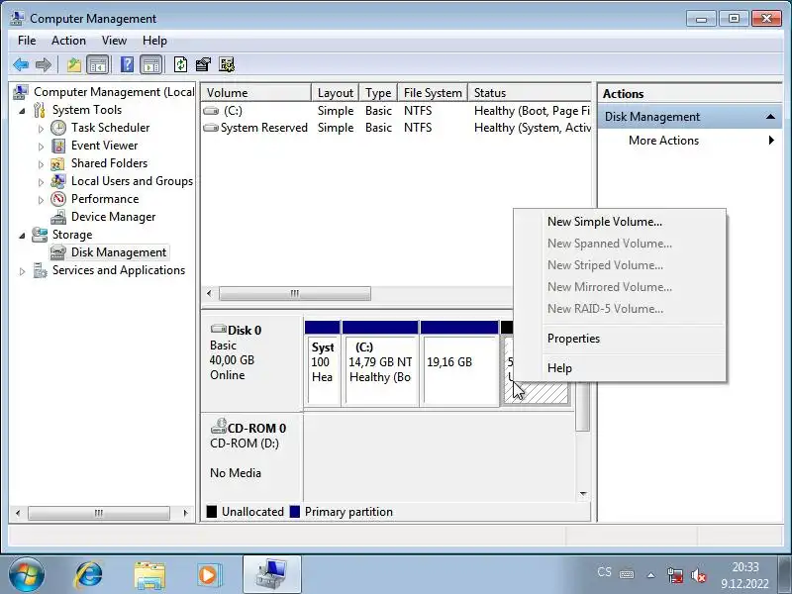This screenshot has height=594, width=792.
Task: Click the Disk 0 label panel
Action: [252, 363]
